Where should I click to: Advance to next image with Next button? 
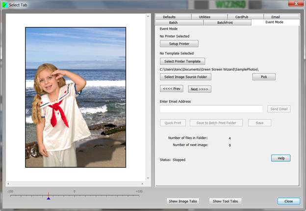coord(200,89)
